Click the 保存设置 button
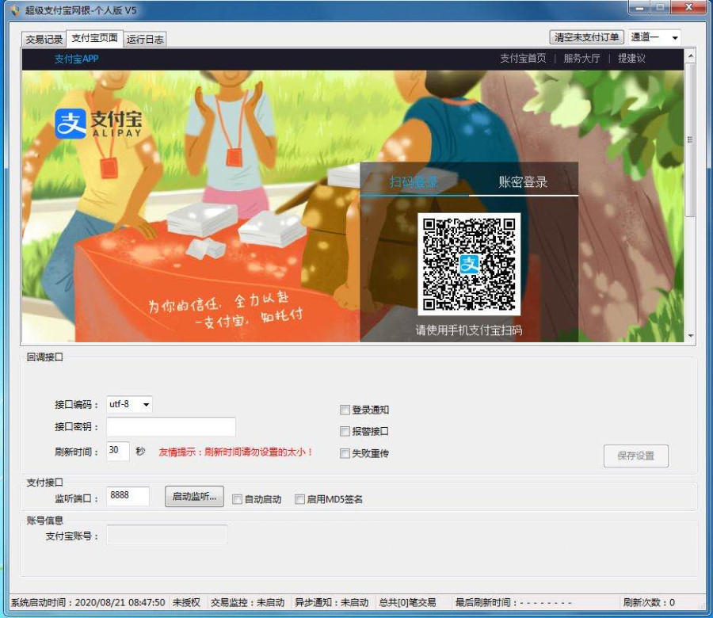This screenshot has height=618, width=713. (635, 456)
